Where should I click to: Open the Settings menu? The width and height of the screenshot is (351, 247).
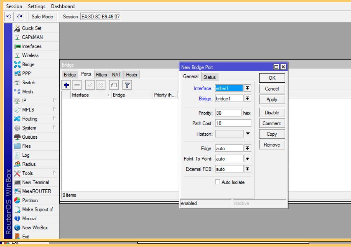click(x=37, y=6)
